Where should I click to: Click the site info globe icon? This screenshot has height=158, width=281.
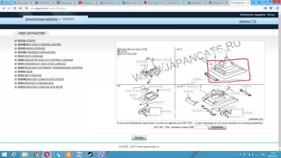(27, 8)
